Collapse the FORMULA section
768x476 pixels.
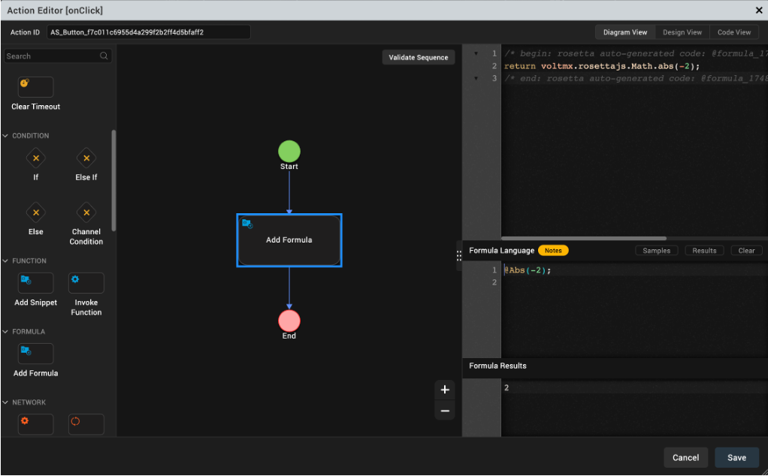click(x=5, y=332)
